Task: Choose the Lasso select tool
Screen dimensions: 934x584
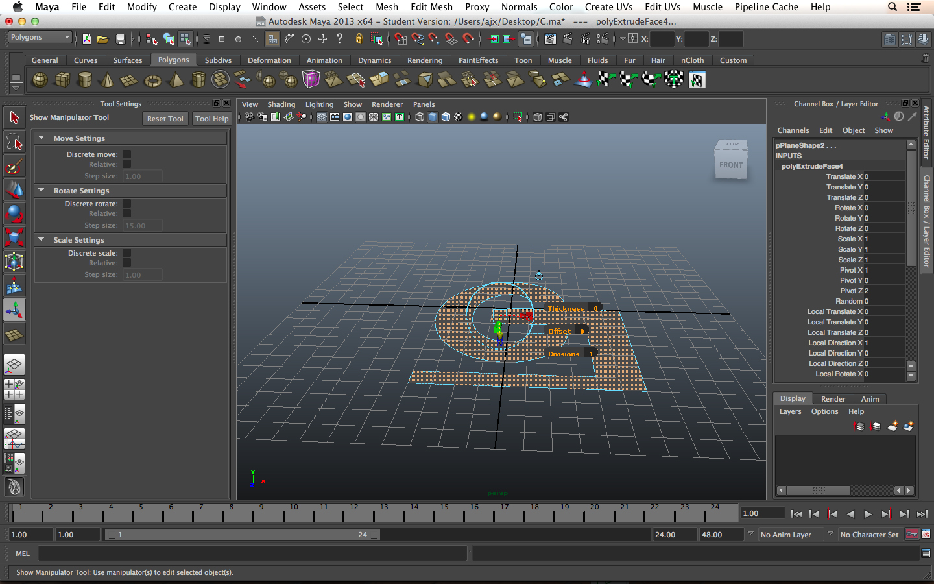Action: 14,141
